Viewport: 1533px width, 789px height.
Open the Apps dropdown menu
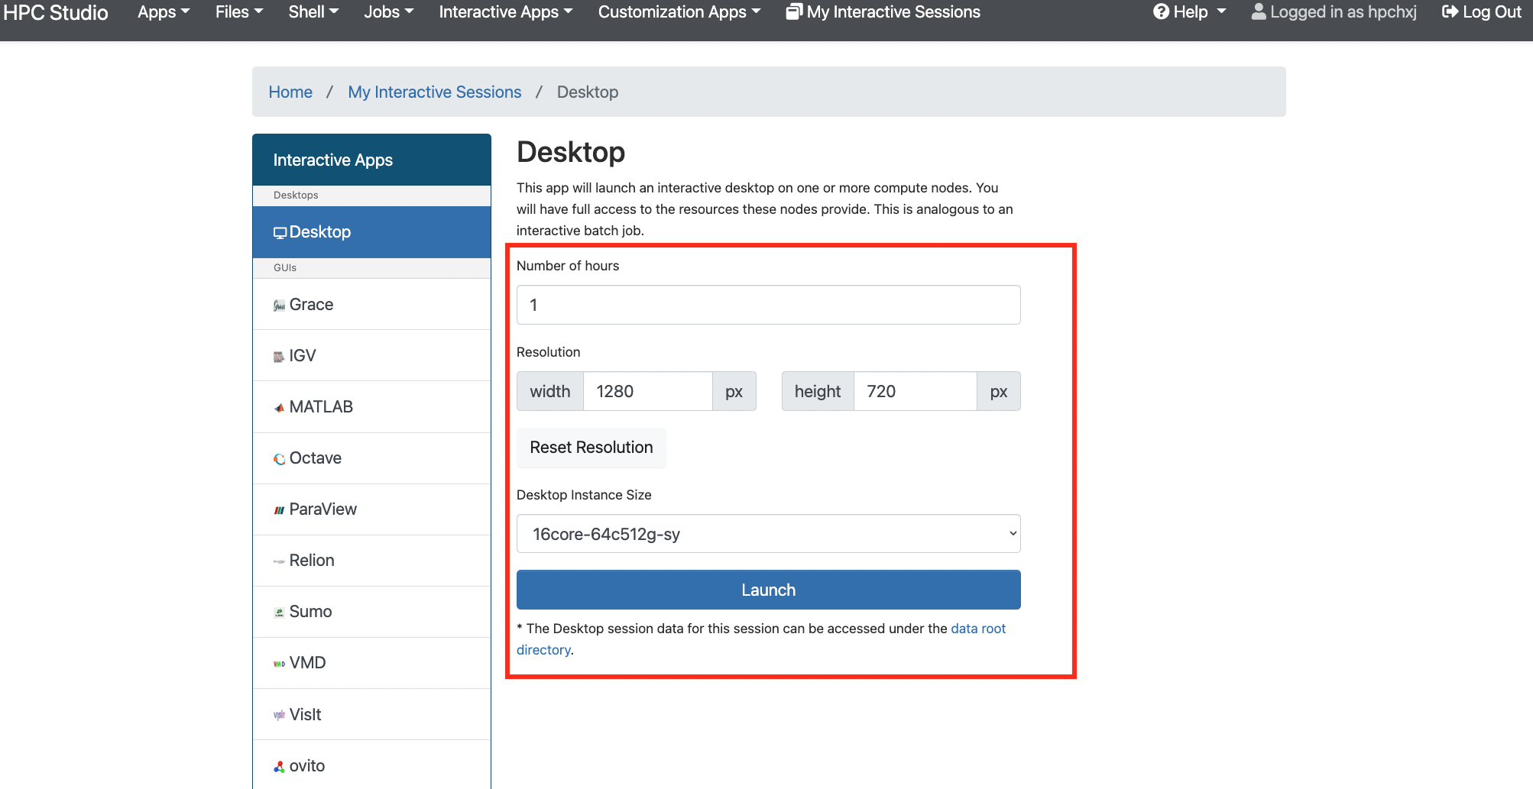[164, 12]
